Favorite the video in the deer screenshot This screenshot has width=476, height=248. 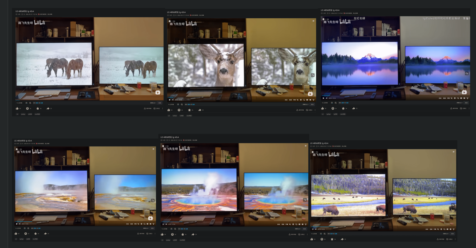(189, 110)
